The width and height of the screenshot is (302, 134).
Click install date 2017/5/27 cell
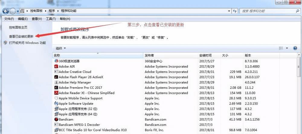coord(207,61)
